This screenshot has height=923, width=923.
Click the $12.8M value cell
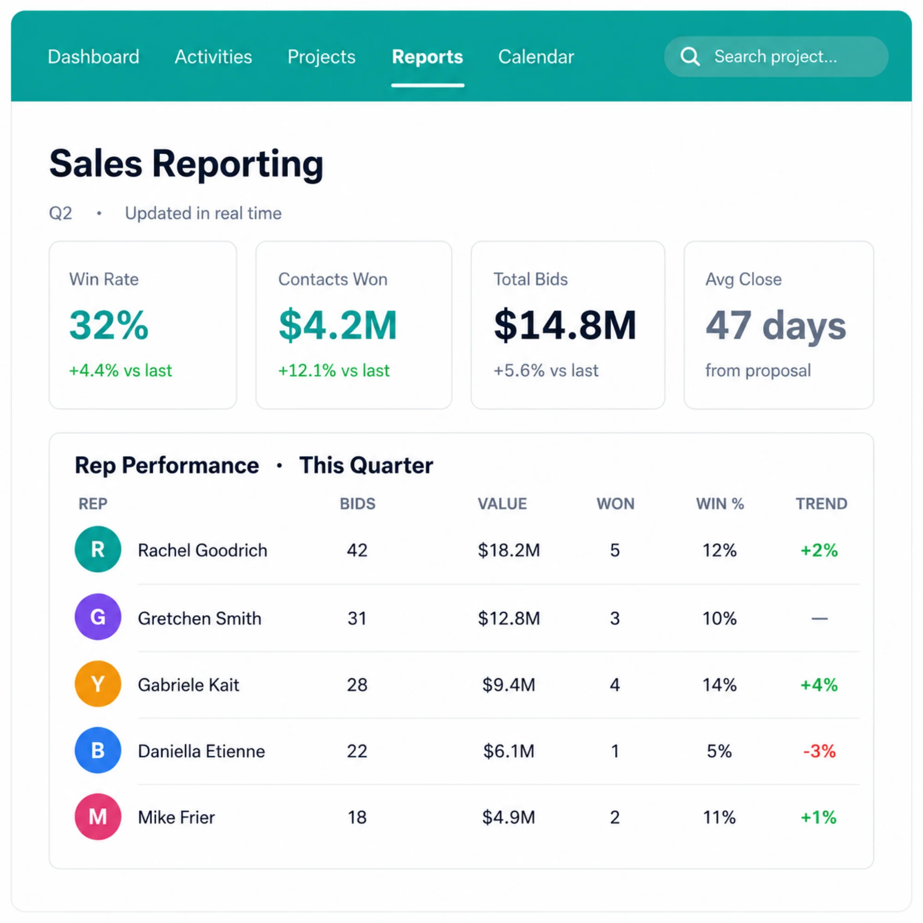[509, 619]
